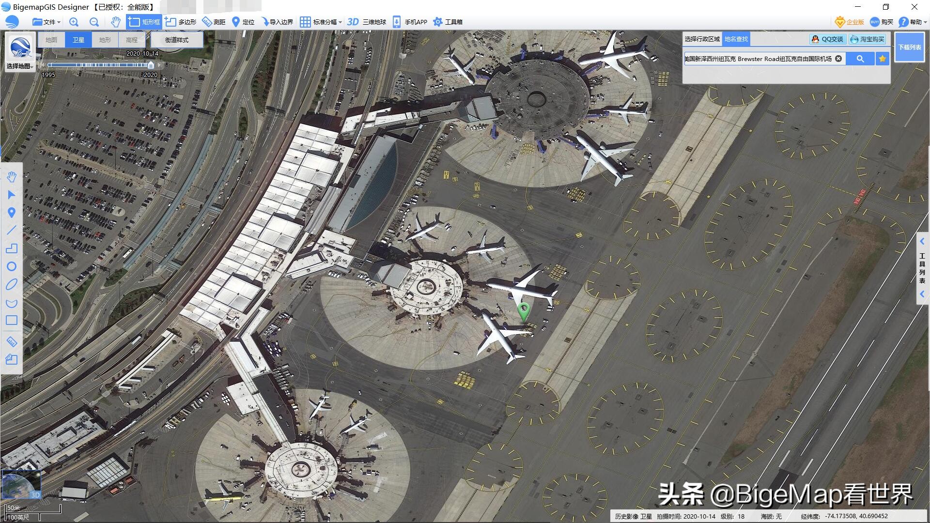This screenshot has height=523, width=930.
Task: Choose the 多边形 polygon selection tool
Action: pos(181,22)
